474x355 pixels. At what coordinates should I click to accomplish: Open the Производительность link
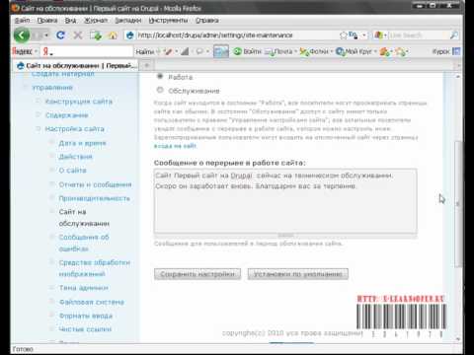pyautogui.click(x=94, y=198)
